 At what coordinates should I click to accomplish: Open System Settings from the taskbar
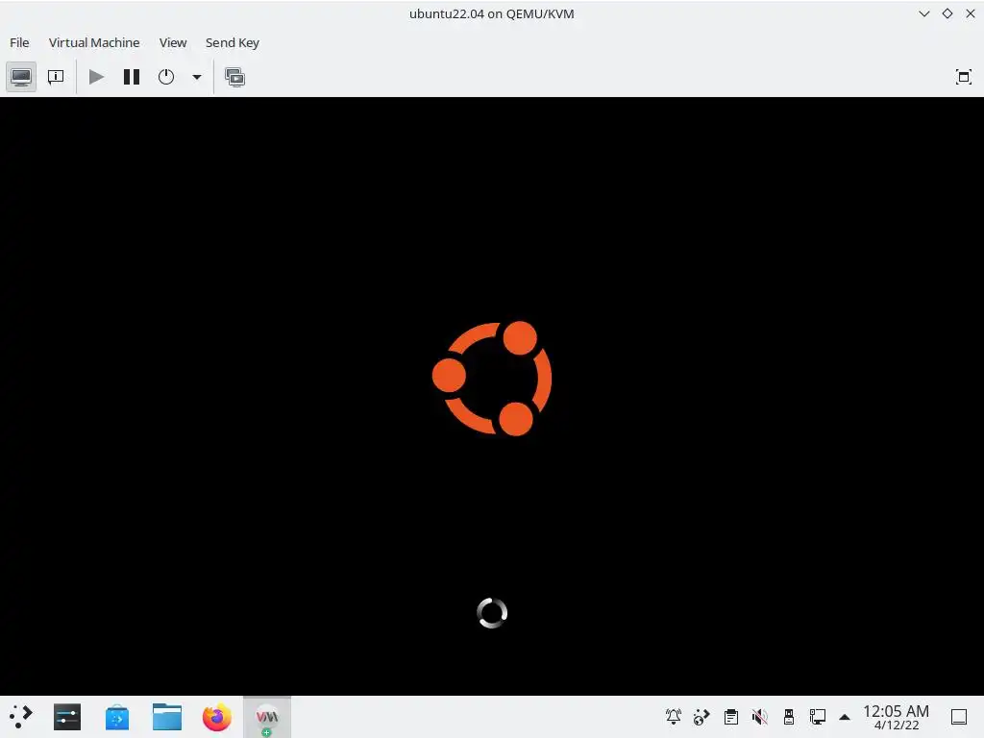pos(67,717)
